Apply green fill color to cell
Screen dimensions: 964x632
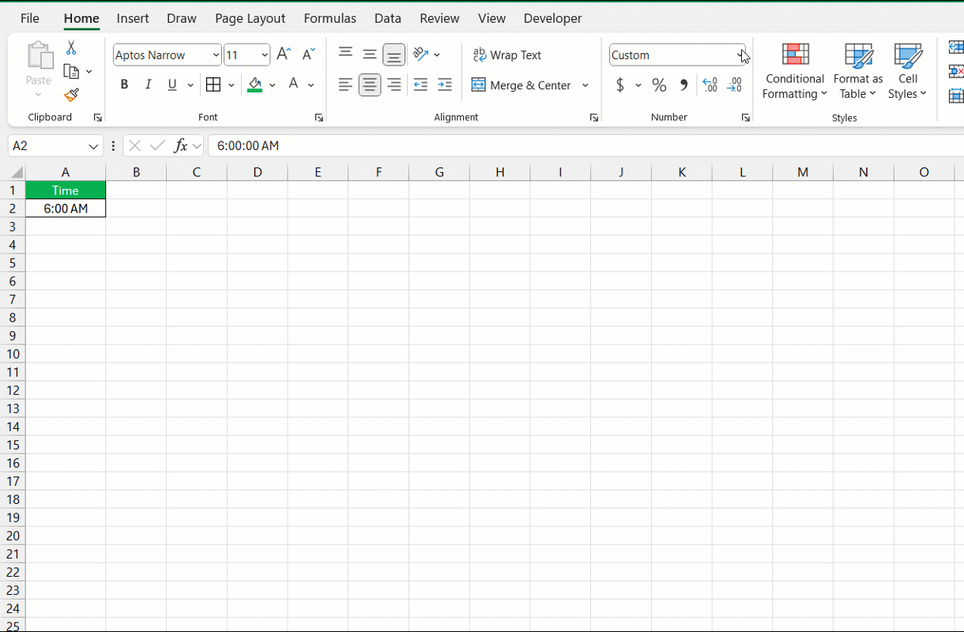pos(254,85)
